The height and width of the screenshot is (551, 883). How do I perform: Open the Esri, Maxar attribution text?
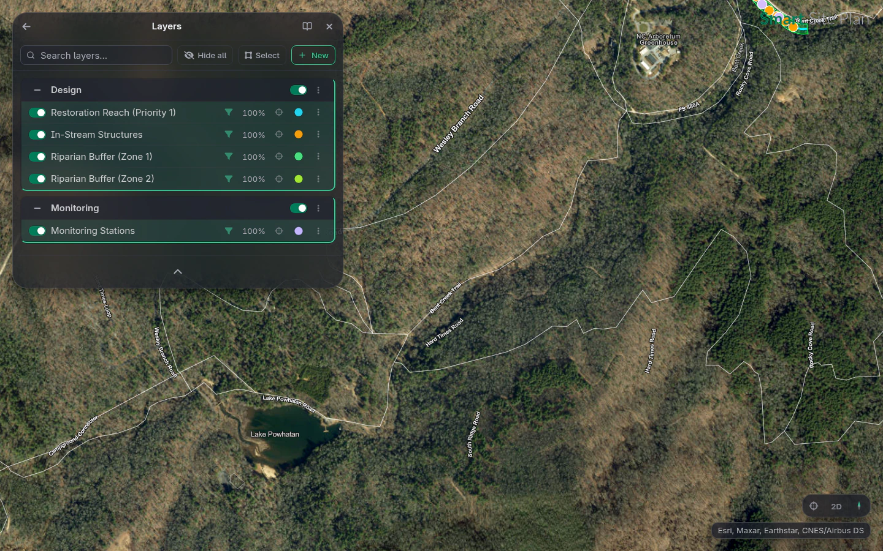pyautogui.click(x=790, y=531)
